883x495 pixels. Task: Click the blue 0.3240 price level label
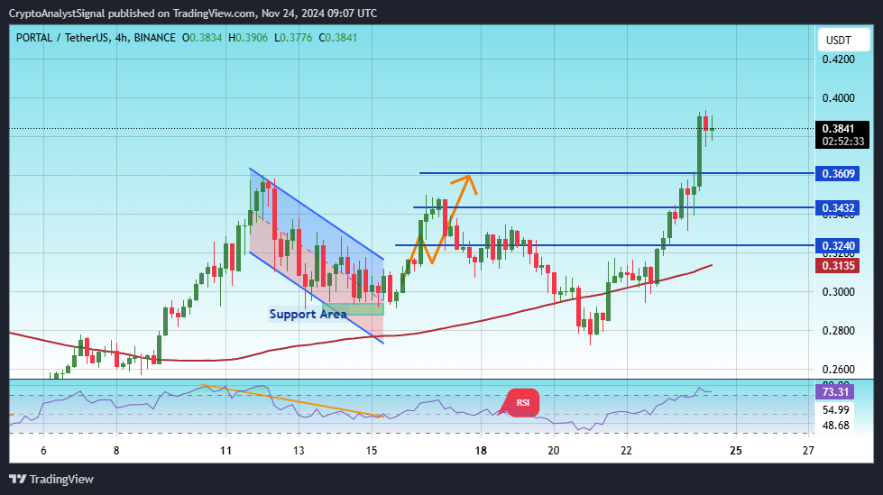(x=838, y=245)
